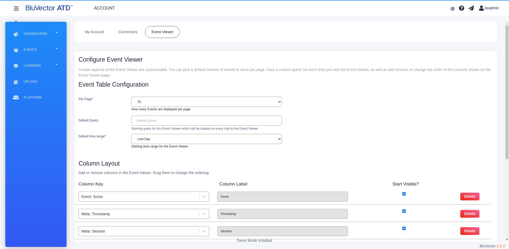Viewport: 509px width, 249px height.
Task: Click the scrollbar down arrow
Action: [507, 239]
